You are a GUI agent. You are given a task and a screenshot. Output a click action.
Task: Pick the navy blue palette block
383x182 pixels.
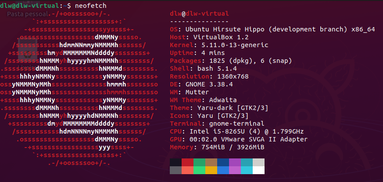click(x=223, y=162)
